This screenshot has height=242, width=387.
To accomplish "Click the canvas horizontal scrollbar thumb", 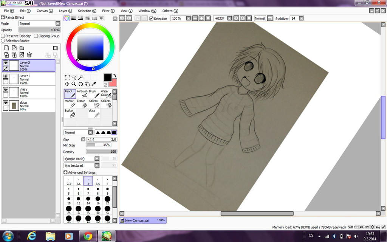I will pos(257,213).
